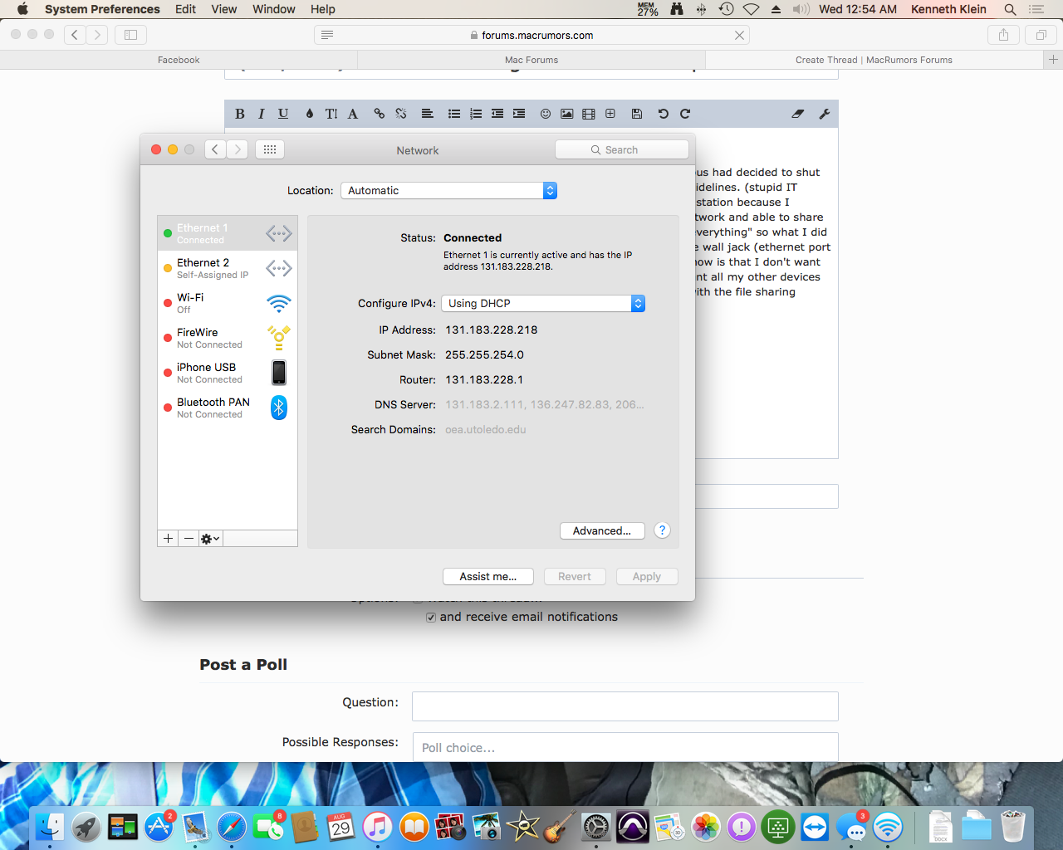The height and width of the screenshot is (850, 1063).
Task: Open the Edit menu
Action: coord(185,9)
